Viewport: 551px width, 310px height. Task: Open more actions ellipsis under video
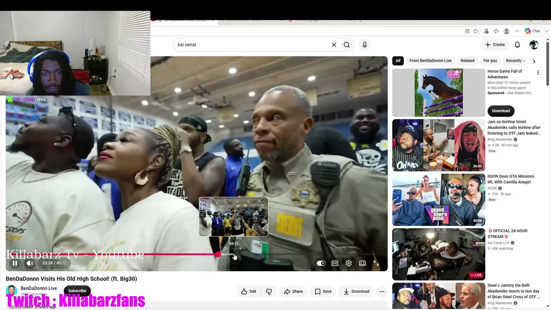(x=382, y=291)
